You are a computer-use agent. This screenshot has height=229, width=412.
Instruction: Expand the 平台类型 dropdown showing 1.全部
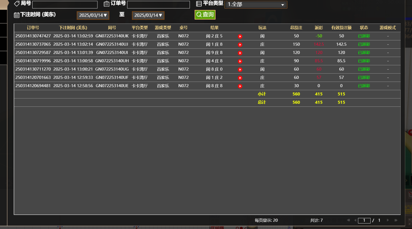(256, 4)
